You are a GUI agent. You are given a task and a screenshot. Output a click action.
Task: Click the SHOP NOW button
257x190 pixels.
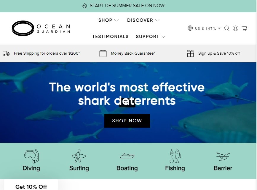pos(127,121)
